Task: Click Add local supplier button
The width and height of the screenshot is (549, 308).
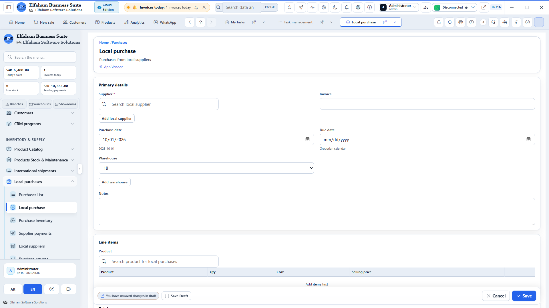Action: (117, 118)
